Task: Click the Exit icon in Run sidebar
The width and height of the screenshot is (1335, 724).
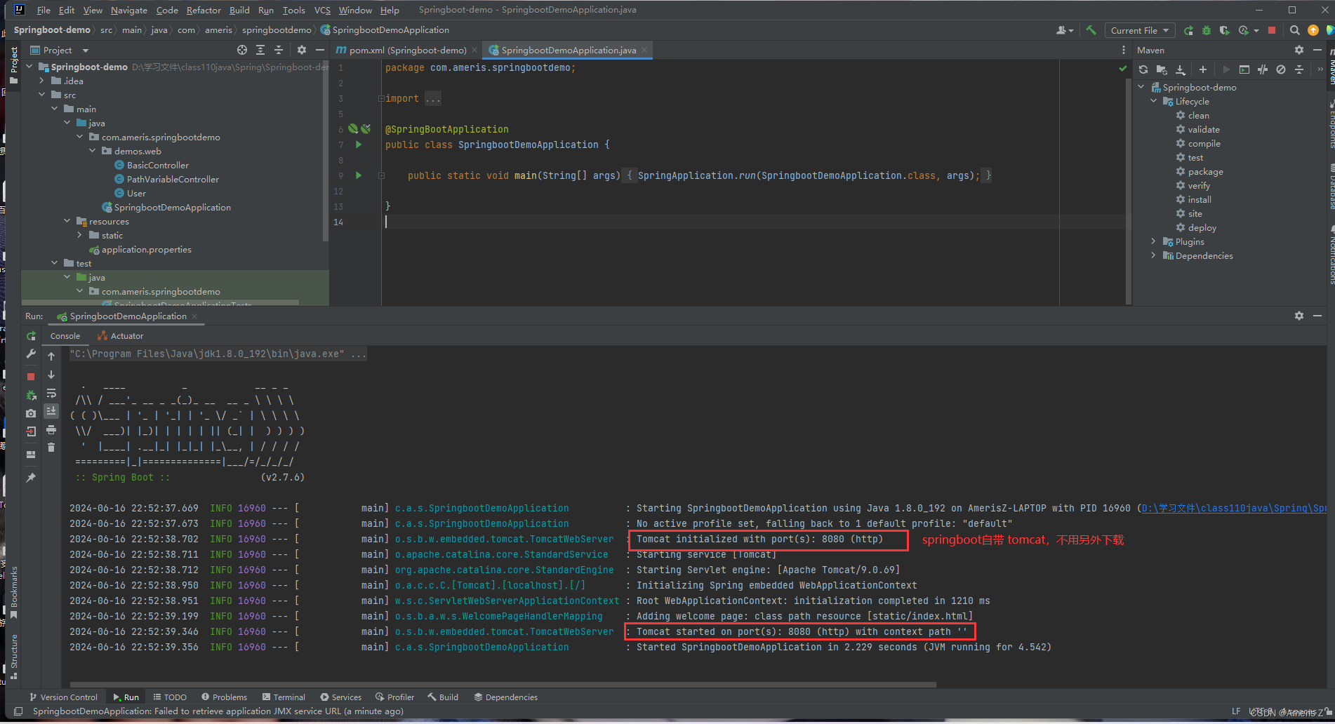Action: tap(31, 431)
